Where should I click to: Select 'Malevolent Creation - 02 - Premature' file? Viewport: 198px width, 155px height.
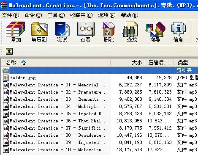[59, 92]
